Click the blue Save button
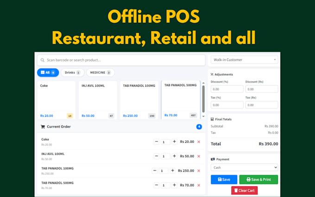 [x=224, y=179]
